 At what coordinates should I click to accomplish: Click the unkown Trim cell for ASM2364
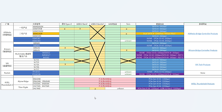[x=128, y=41]
